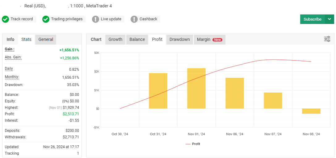The image size is (336, 158).
Task: Show the Drawdown chart tab
Action: 179,39
